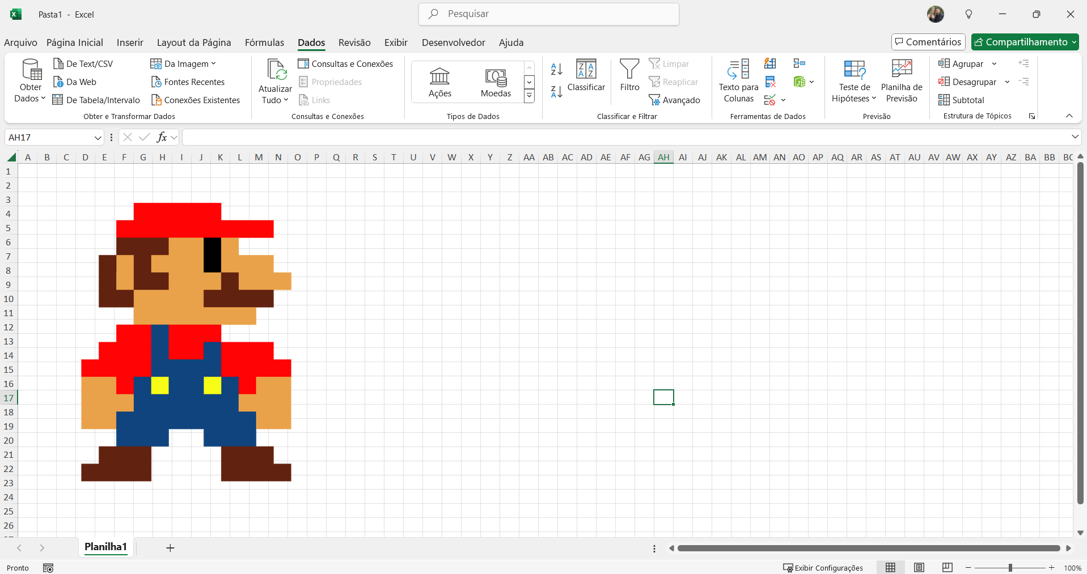Sort ascending A to Z
The image size is (1087, 574).
557,69
